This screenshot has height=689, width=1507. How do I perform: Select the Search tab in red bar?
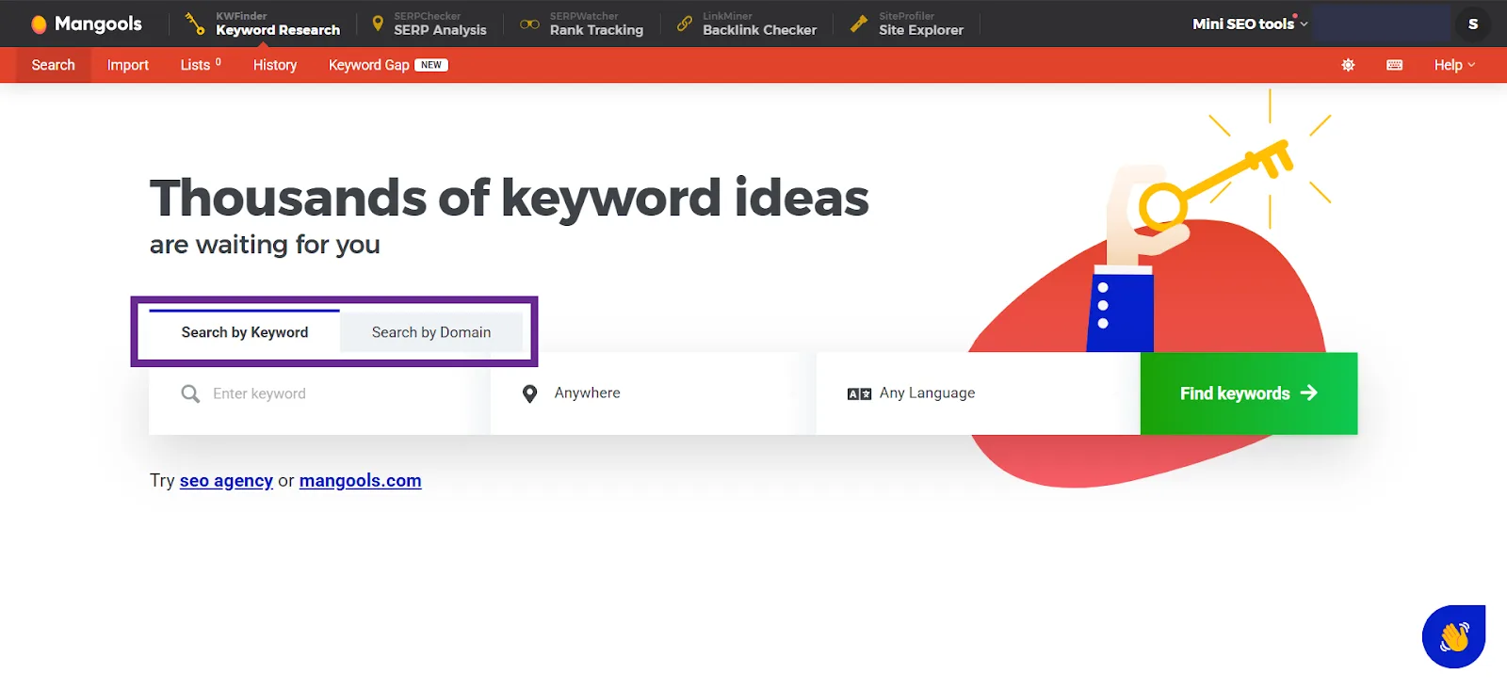54,65
